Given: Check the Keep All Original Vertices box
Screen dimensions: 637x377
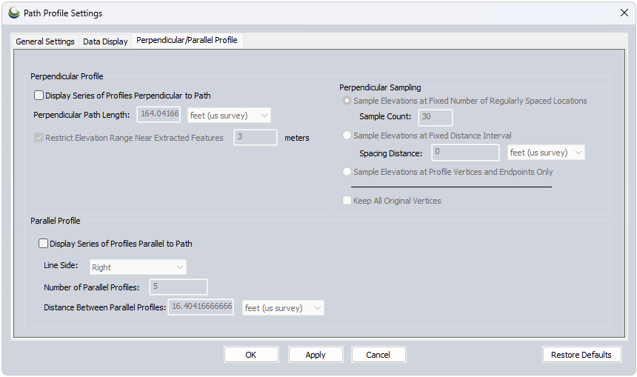Looking at the screenshot, I should [x=347, y=201].
